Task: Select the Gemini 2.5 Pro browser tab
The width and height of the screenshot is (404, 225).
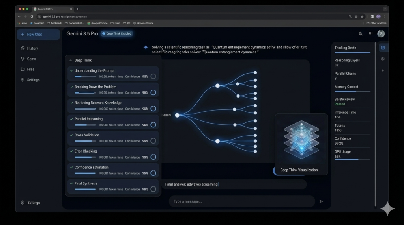Action: [53, 9]
